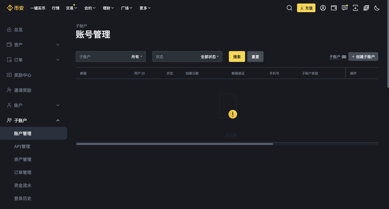
Task: Open the user profile icon
Action: pos(323,8)
